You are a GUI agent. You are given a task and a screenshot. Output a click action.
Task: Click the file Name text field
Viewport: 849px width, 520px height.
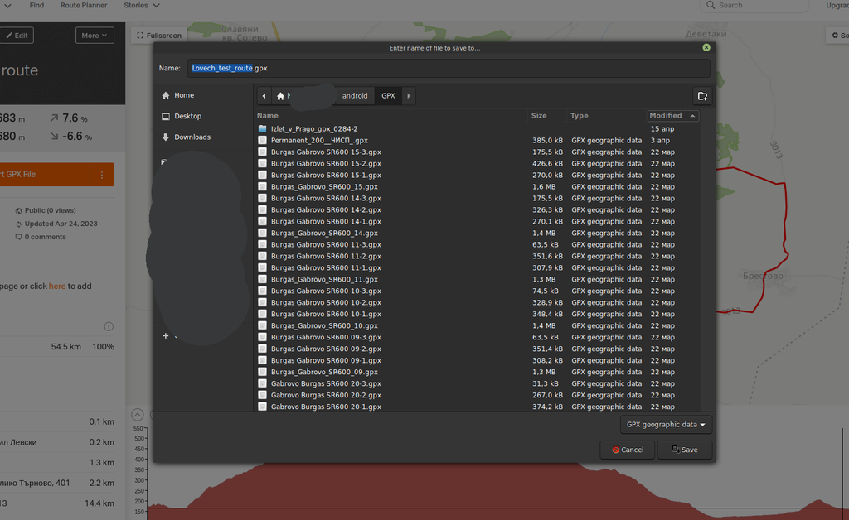coord(448,69)
